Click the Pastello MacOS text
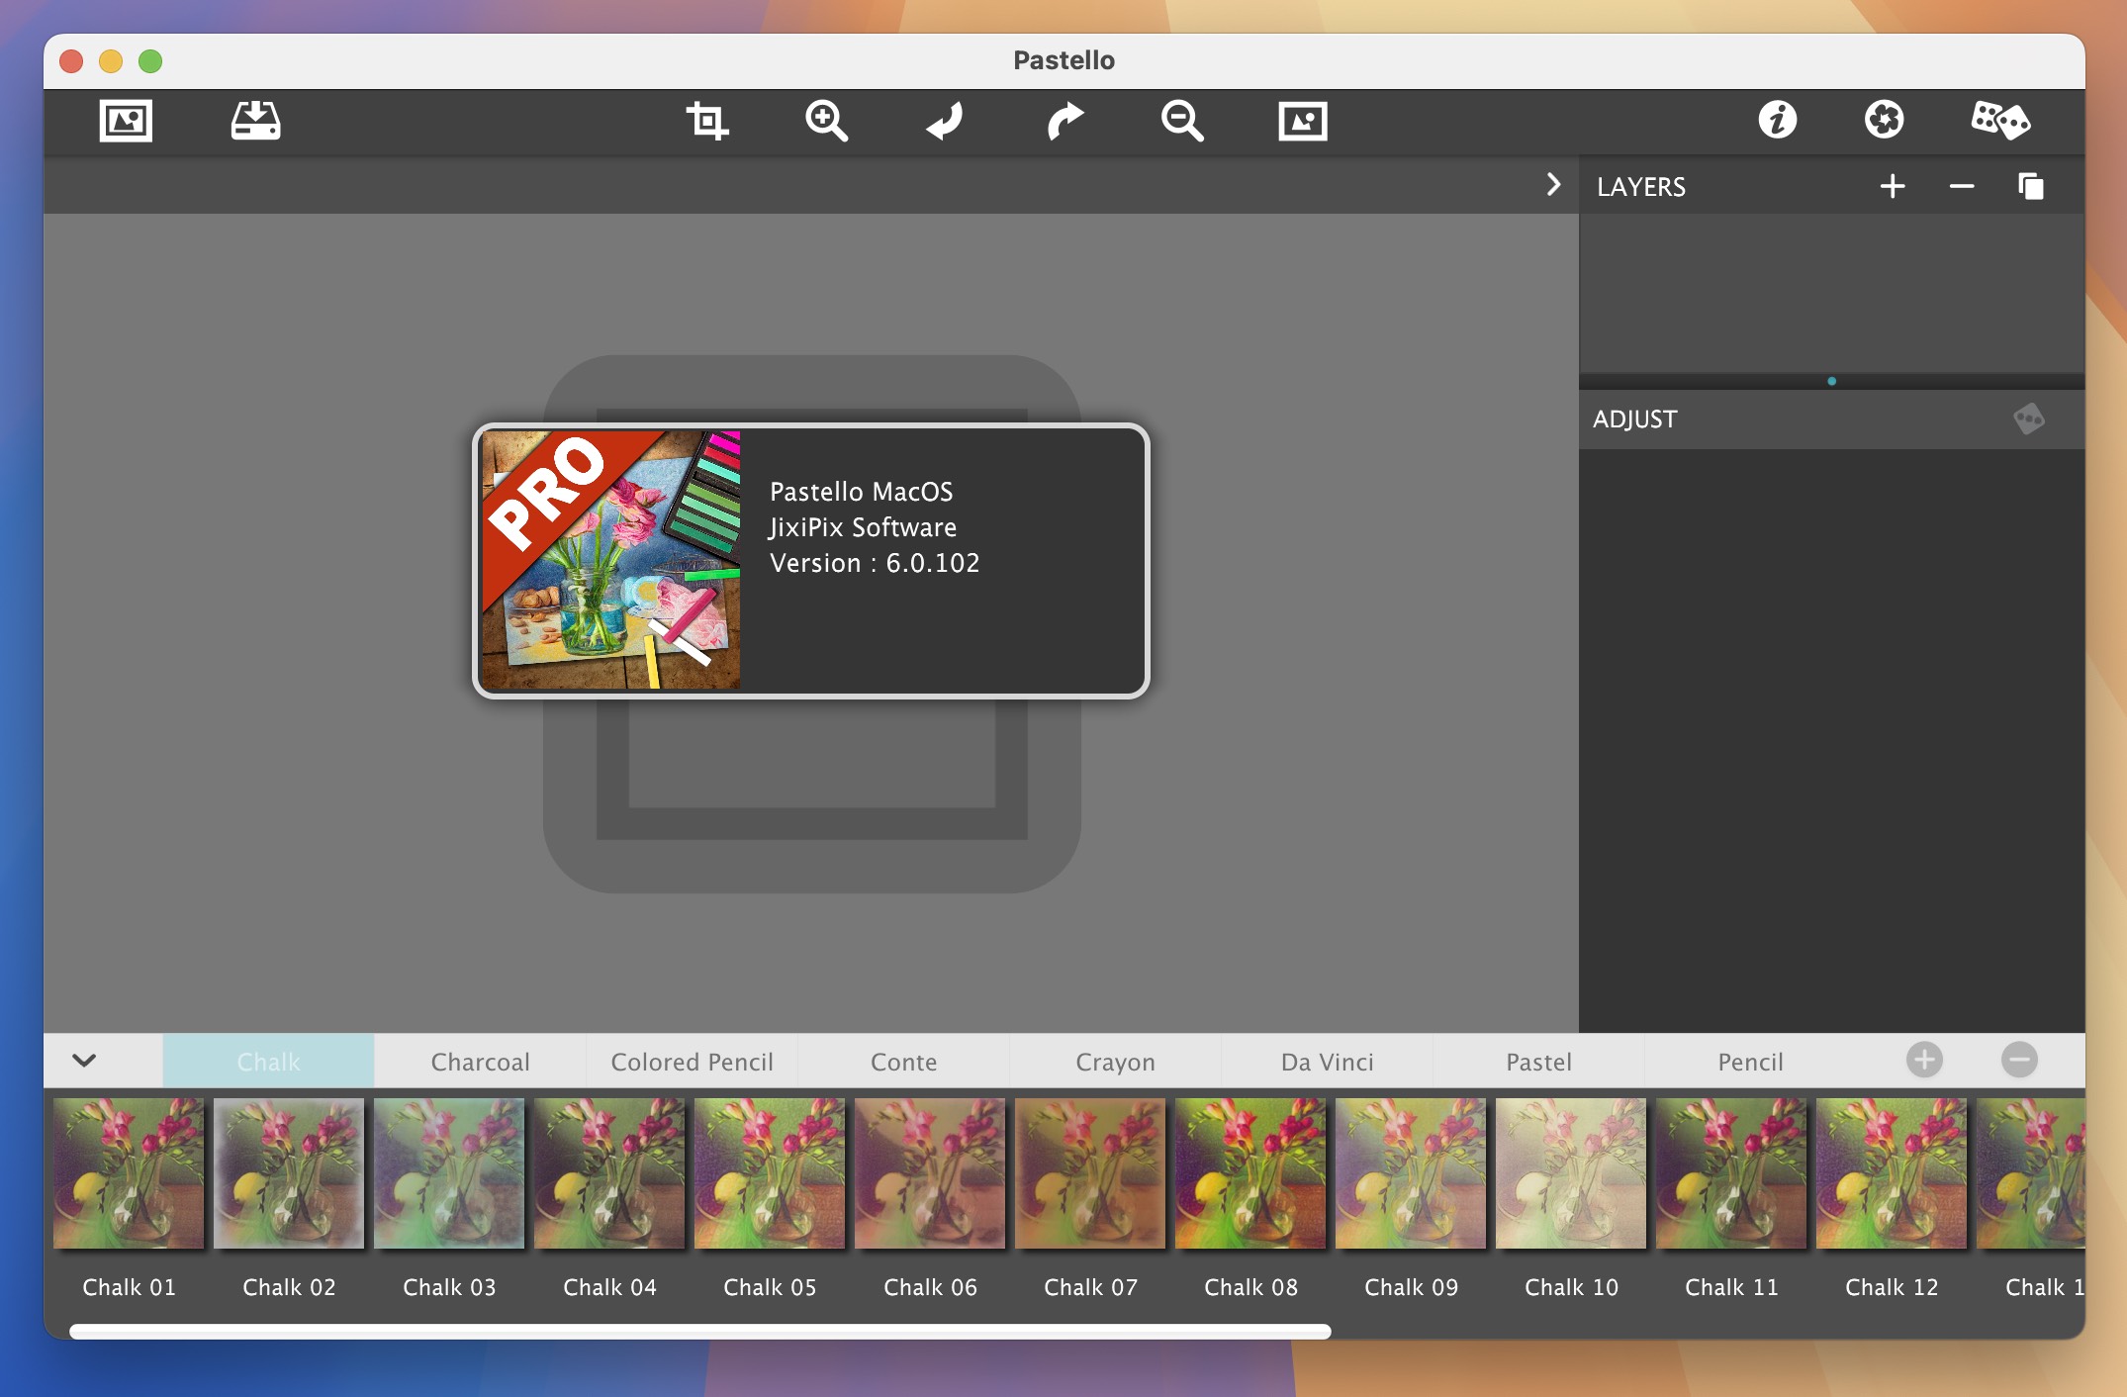2127x1397 pixels. [861, 492]
